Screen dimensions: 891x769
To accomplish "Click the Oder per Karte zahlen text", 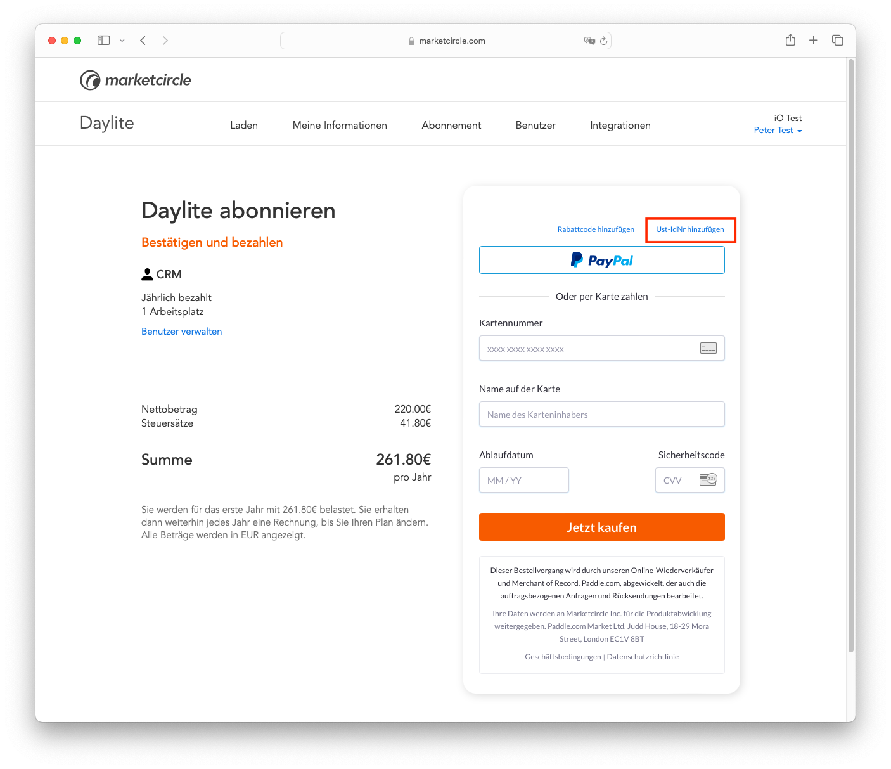I will [602, 297].
